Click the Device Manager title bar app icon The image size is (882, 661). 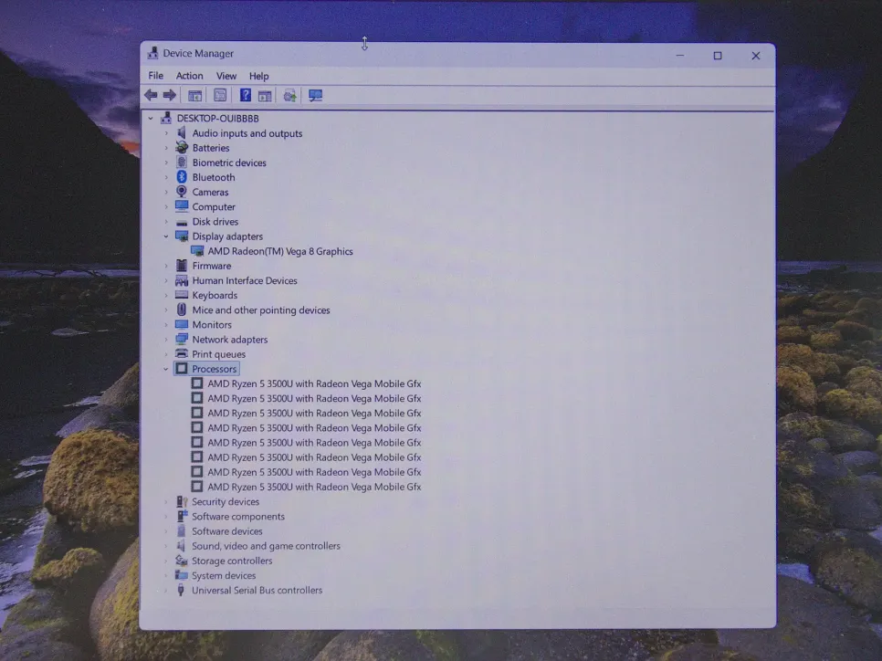pos(152,53)
